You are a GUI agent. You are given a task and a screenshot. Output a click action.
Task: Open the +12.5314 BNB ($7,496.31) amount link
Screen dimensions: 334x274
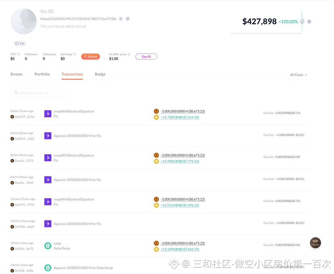coord(180,205)
